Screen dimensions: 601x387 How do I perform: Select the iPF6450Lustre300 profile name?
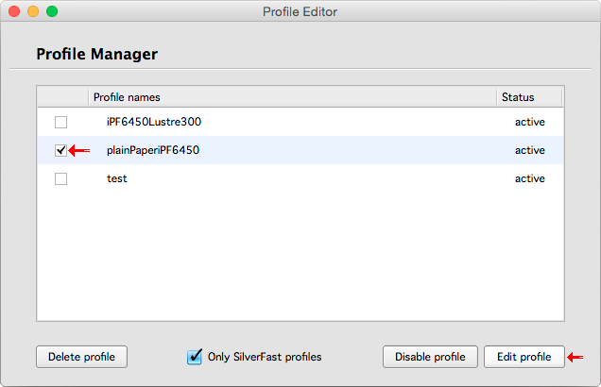[154, 122]
